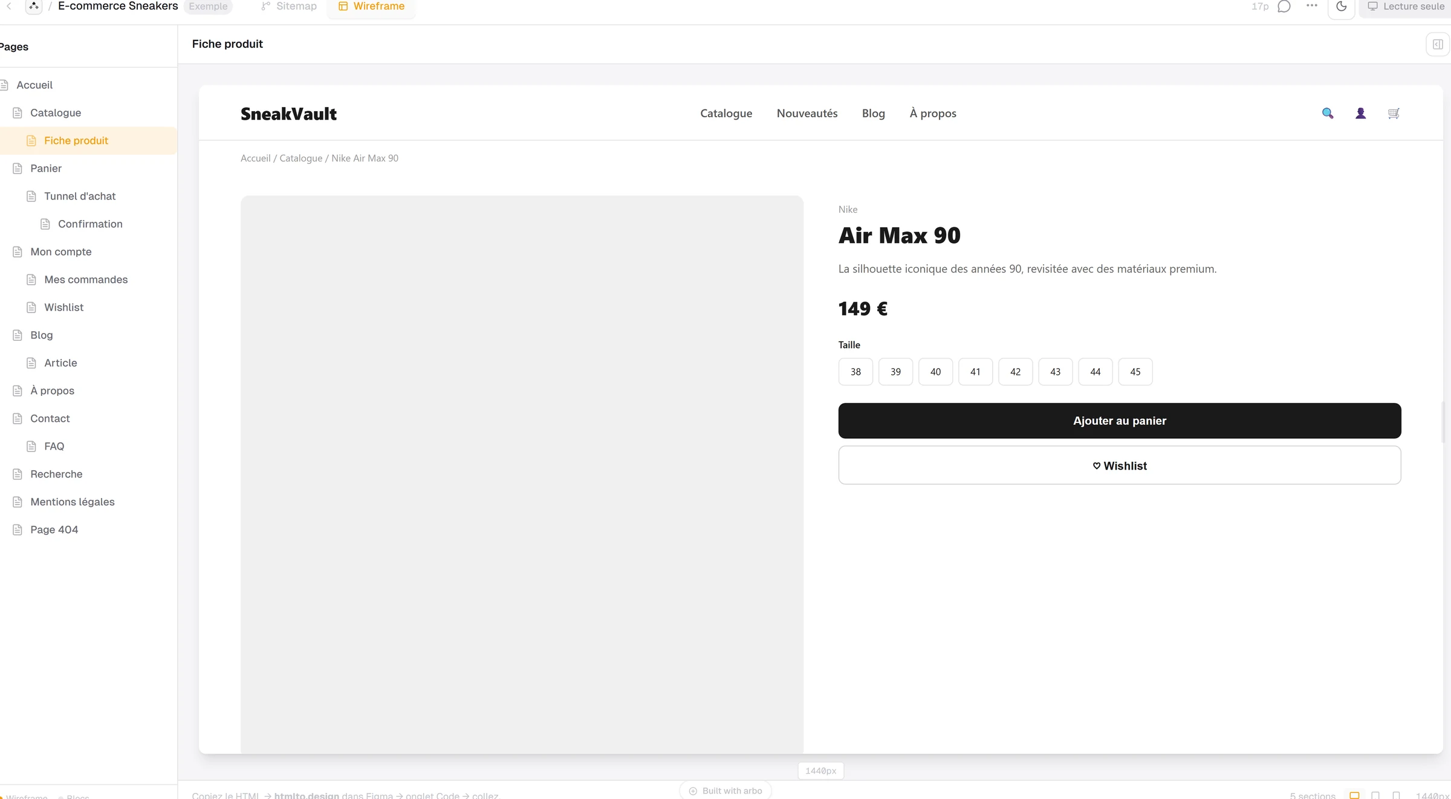The height and width of the screenshot is (799, 1451).
Task: Click the 149 € price text
Action: click(x=863, y=309)
